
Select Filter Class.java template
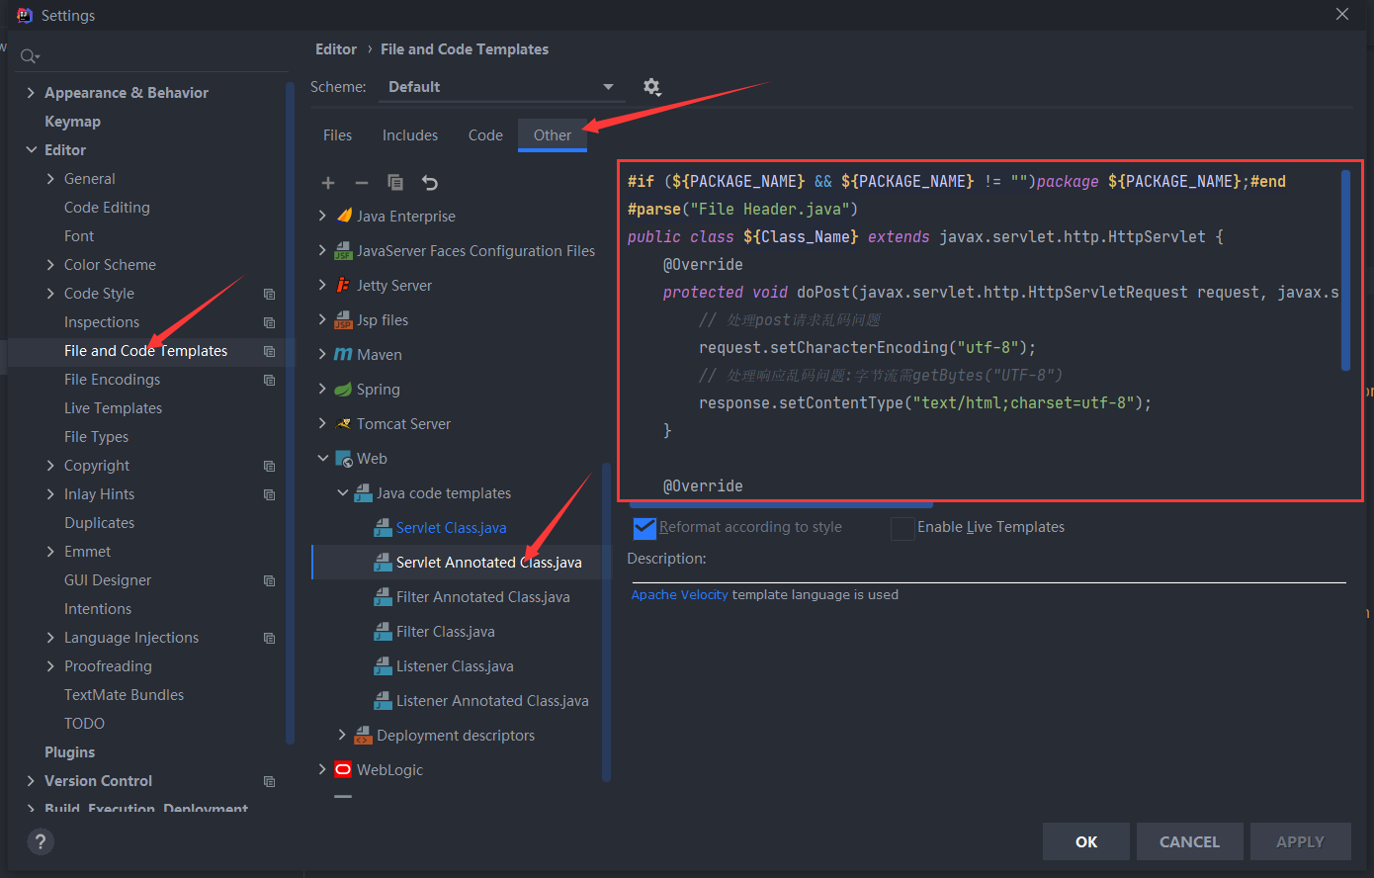tap(445, 632)
